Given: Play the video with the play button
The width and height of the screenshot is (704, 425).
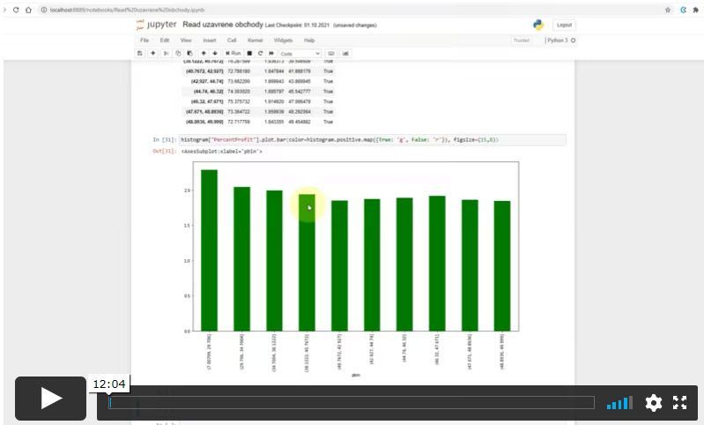Looking at the screenshot, I should coord(51,399).
